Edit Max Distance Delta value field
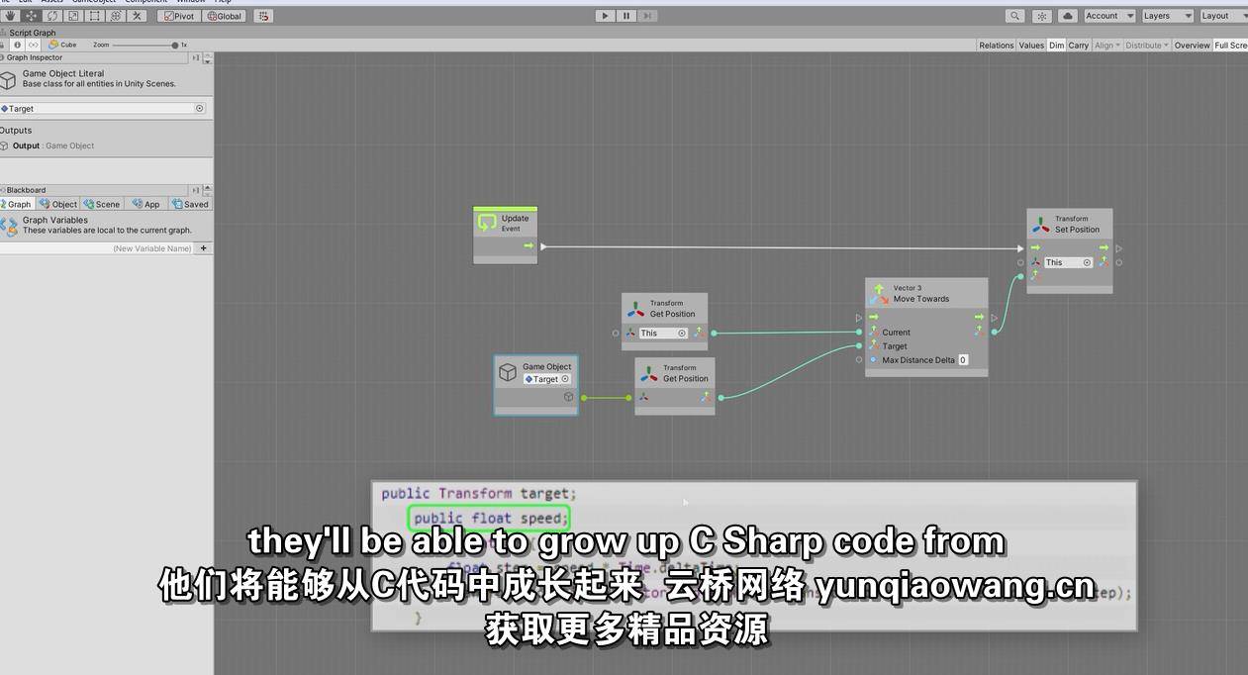The width and height of the screenshot is (1248, 675). point(963,360)
